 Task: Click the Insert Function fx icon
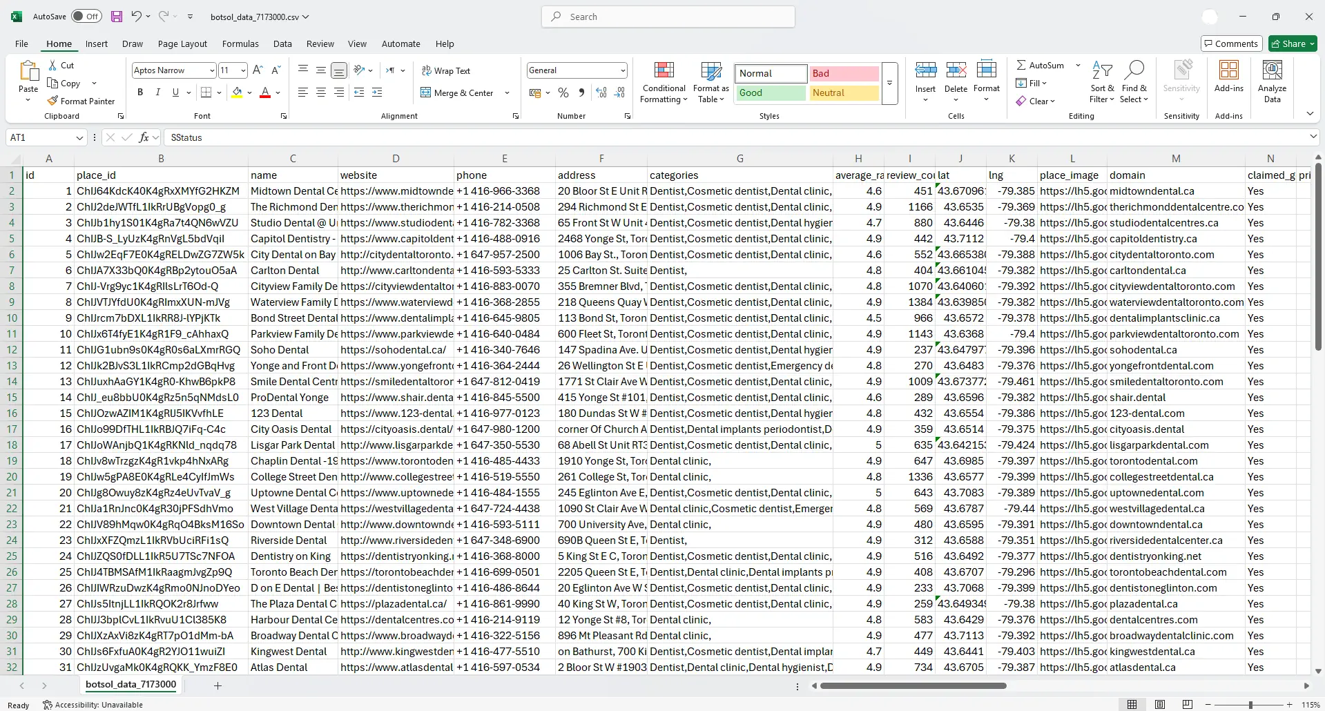144,137
